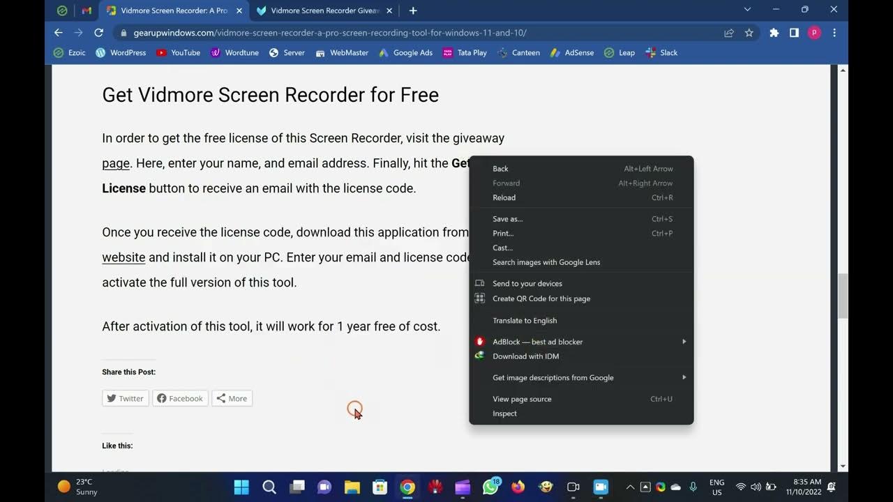Select Save as... from context menu

coord(581,219)
